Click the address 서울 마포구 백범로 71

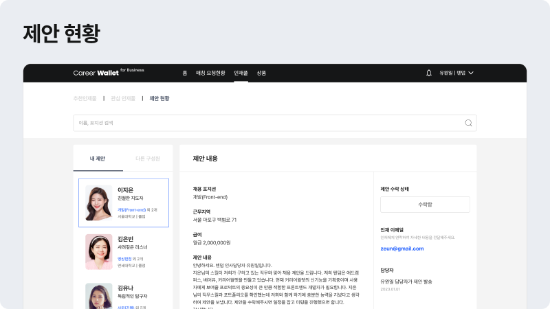[214, 220]
